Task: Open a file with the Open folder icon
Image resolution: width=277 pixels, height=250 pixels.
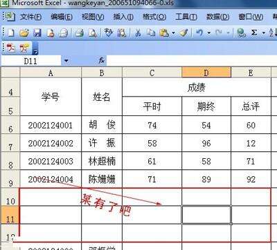Action: point(24,32)
